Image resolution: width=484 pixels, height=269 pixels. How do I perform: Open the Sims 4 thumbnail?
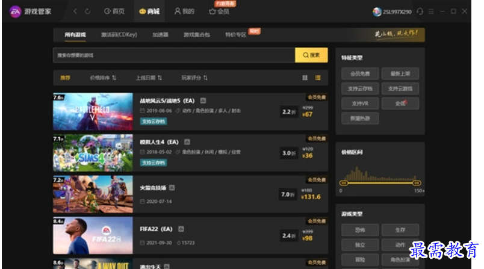(x=93, y=153)
